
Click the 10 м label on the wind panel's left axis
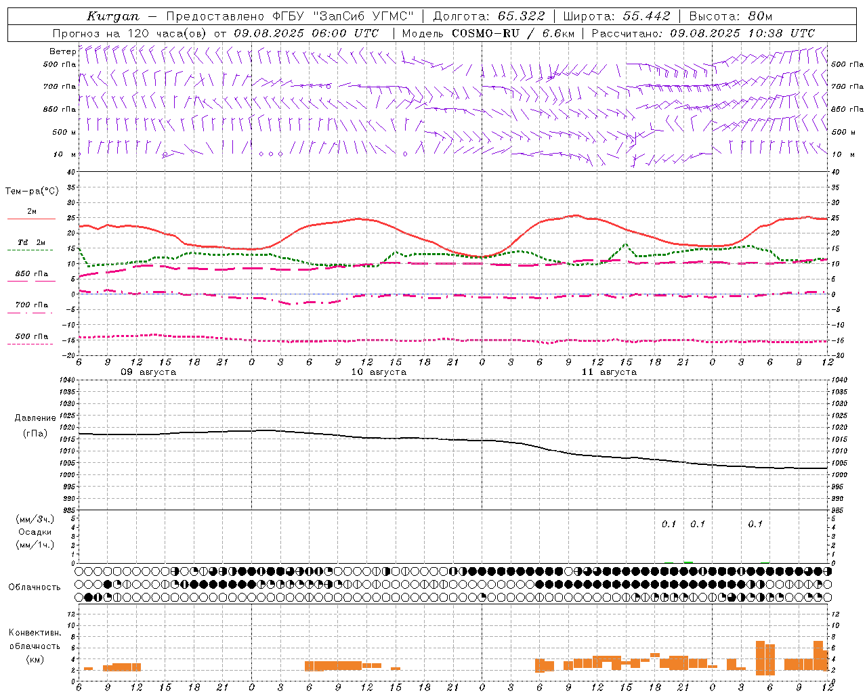tap(65, 155)
